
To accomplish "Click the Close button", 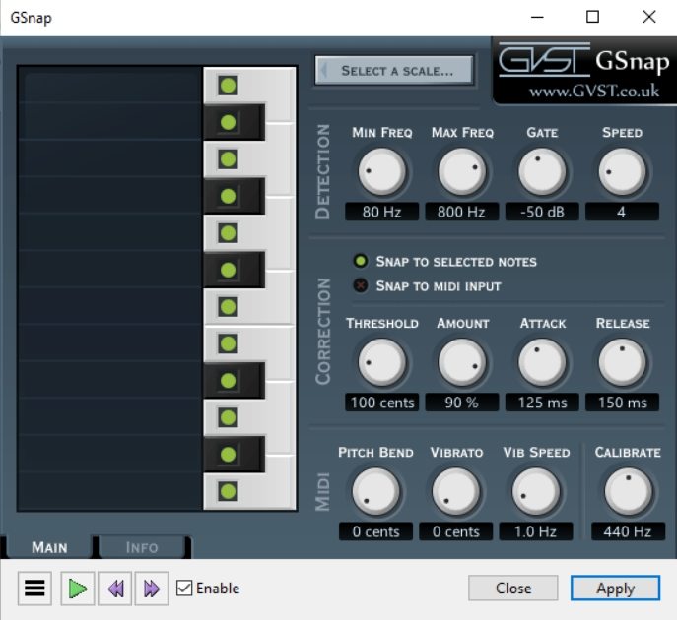I will tap(513, 588).
